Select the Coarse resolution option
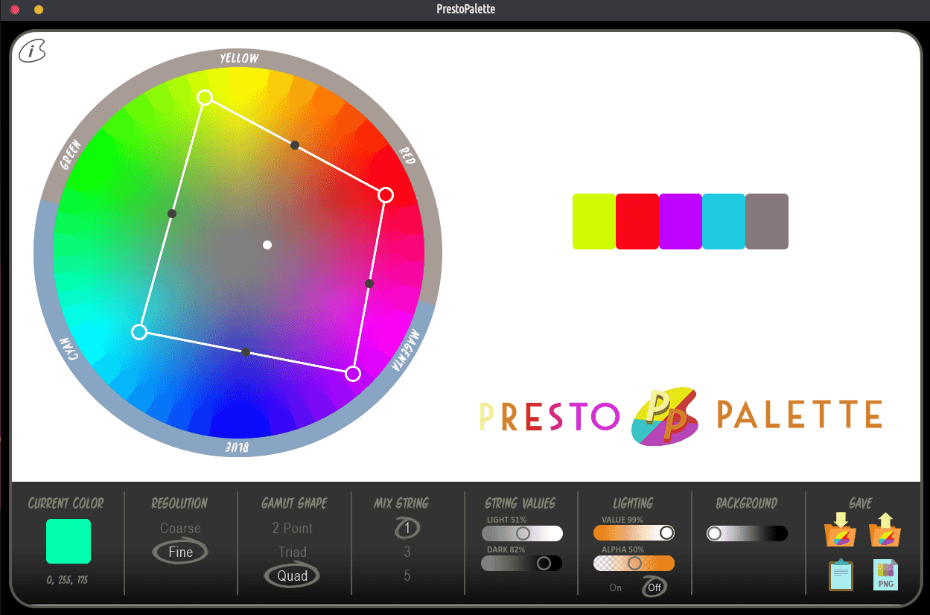This screenshot has width=930, height=615. [180, 528]
